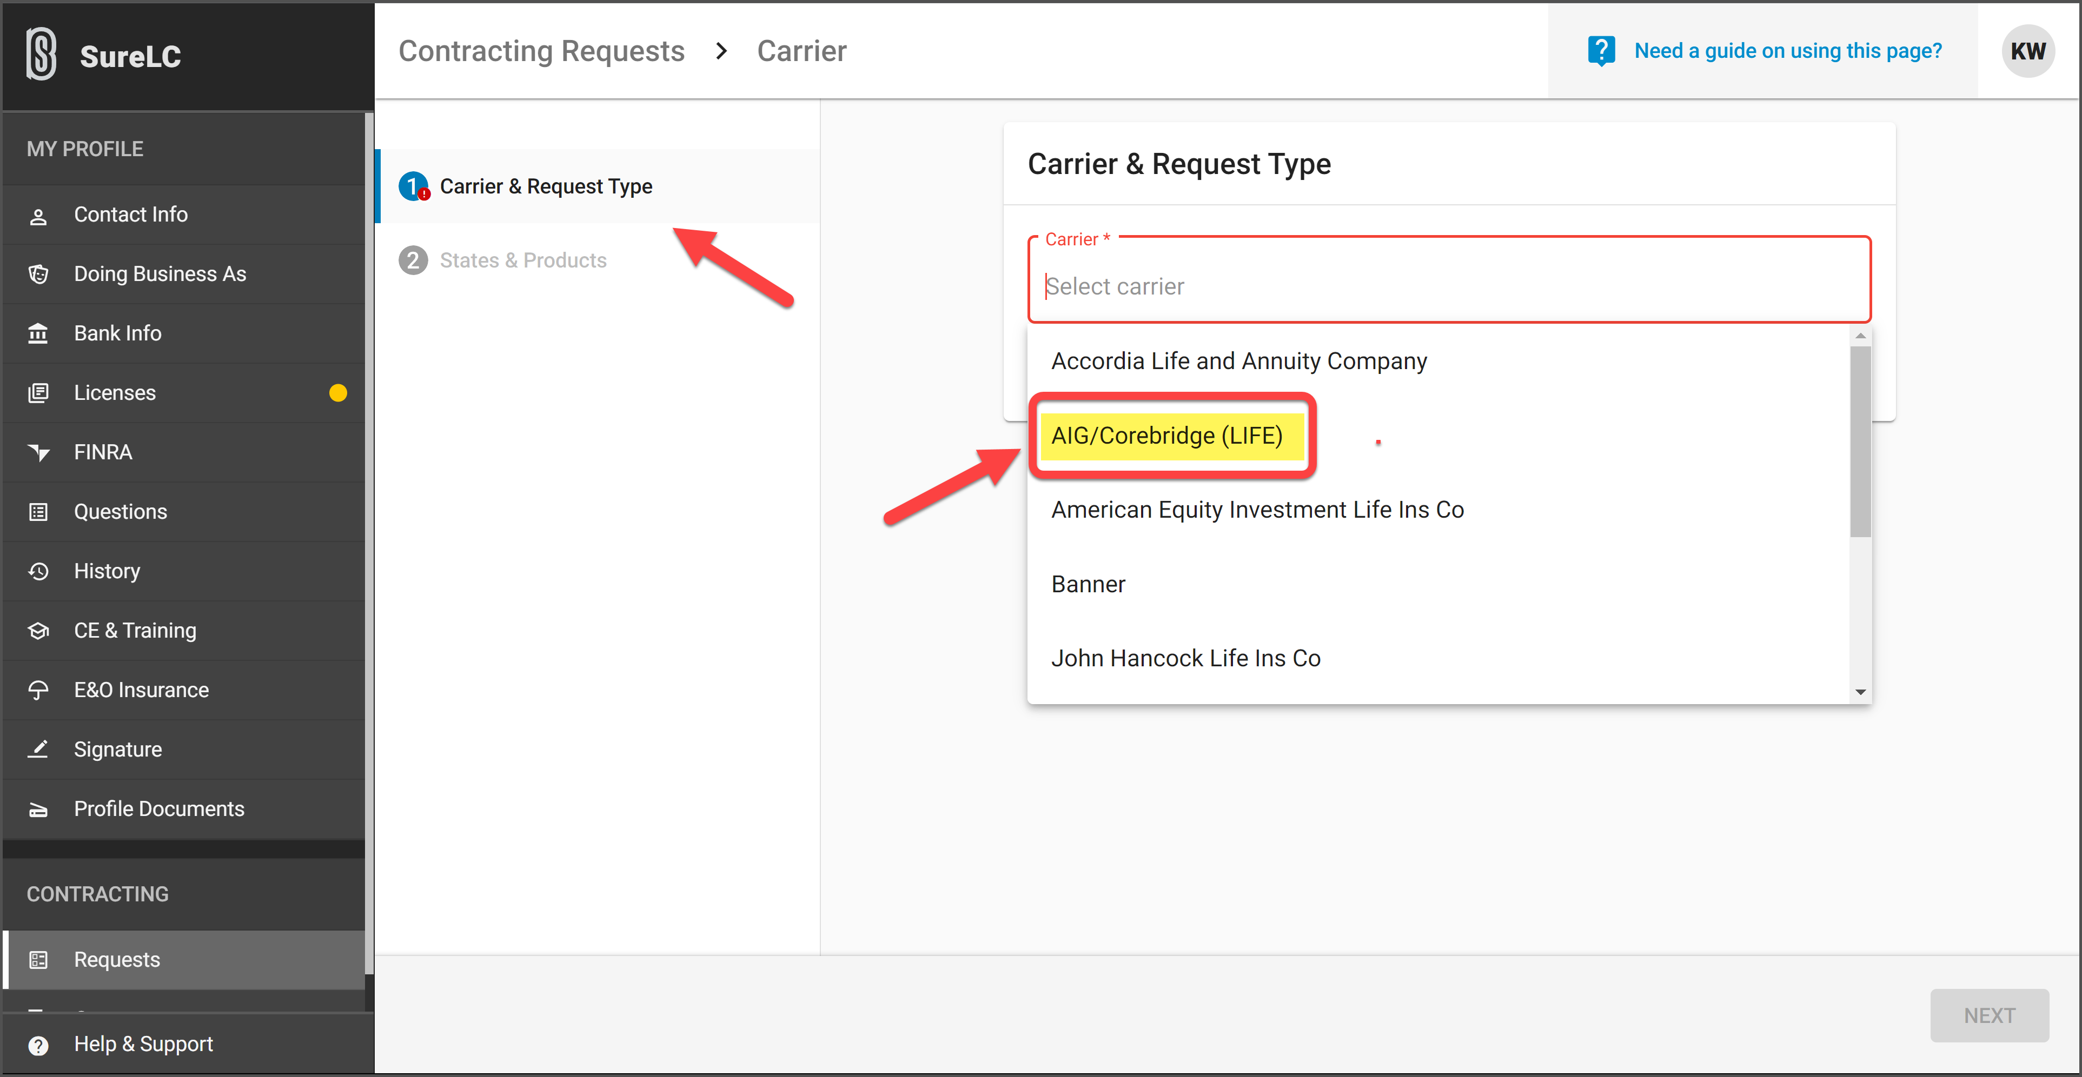The image size is (2082, 1077).
Task: Click the SureLC brand name text
Action: [130, 56]
